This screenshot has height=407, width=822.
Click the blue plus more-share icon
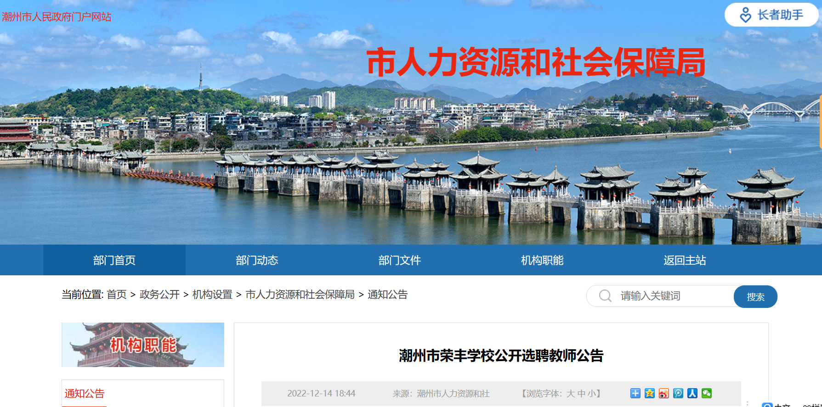[635, 393]
